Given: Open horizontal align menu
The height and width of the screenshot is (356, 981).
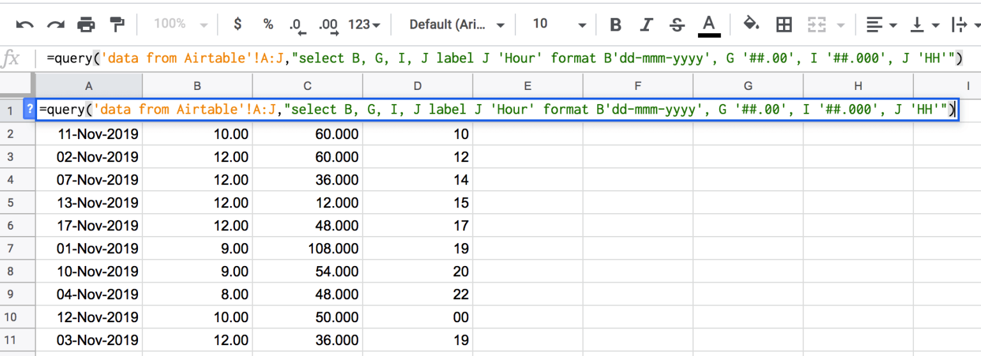Looking at the screenshot, I should (x=881, y=25).
